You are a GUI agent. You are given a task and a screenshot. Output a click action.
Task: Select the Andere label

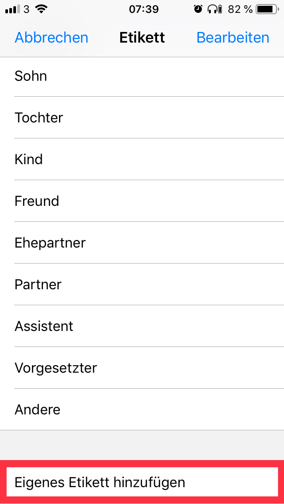coord(142,409)
